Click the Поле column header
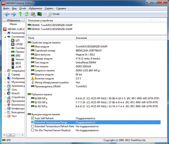 50,38
